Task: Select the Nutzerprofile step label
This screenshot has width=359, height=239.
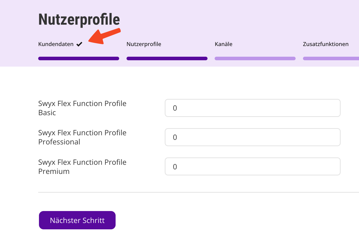Action: (x=144, y=44)
